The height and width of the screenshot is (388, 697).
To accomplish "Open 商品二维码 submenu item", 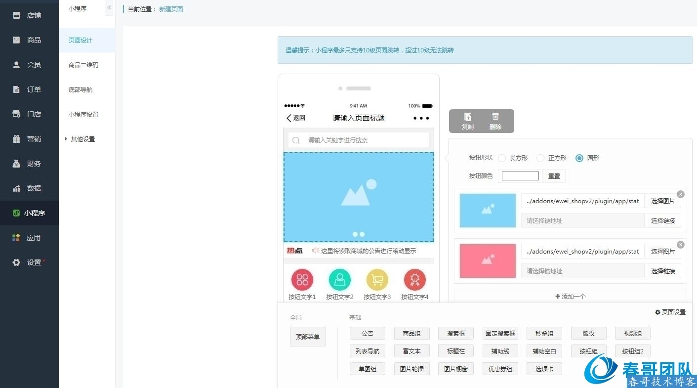I will (87, 65).
